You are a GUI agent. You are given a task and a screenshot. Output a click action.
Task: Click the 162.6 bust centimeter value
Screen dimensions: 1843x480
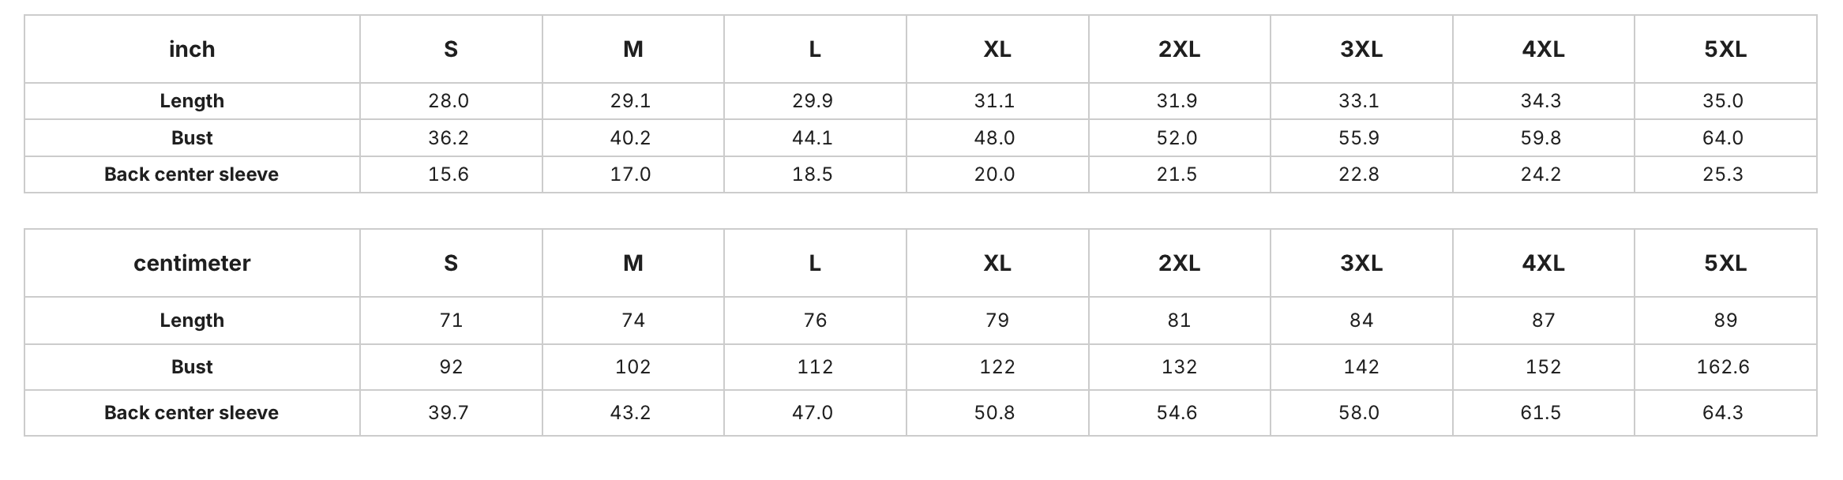1723,366
